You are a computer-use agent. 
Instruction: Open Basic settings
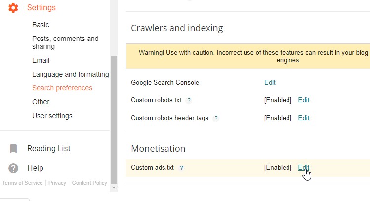(x=41, y=25)
